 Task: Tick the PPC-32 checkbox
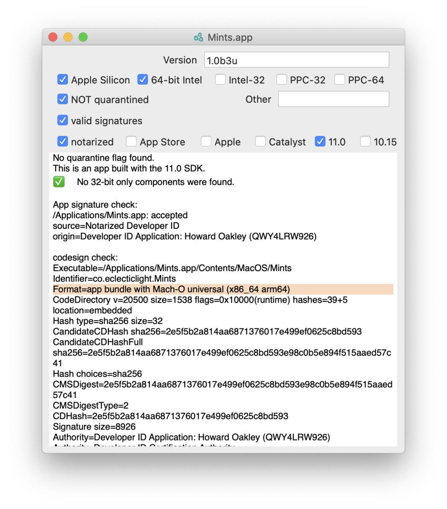point(282,80)
